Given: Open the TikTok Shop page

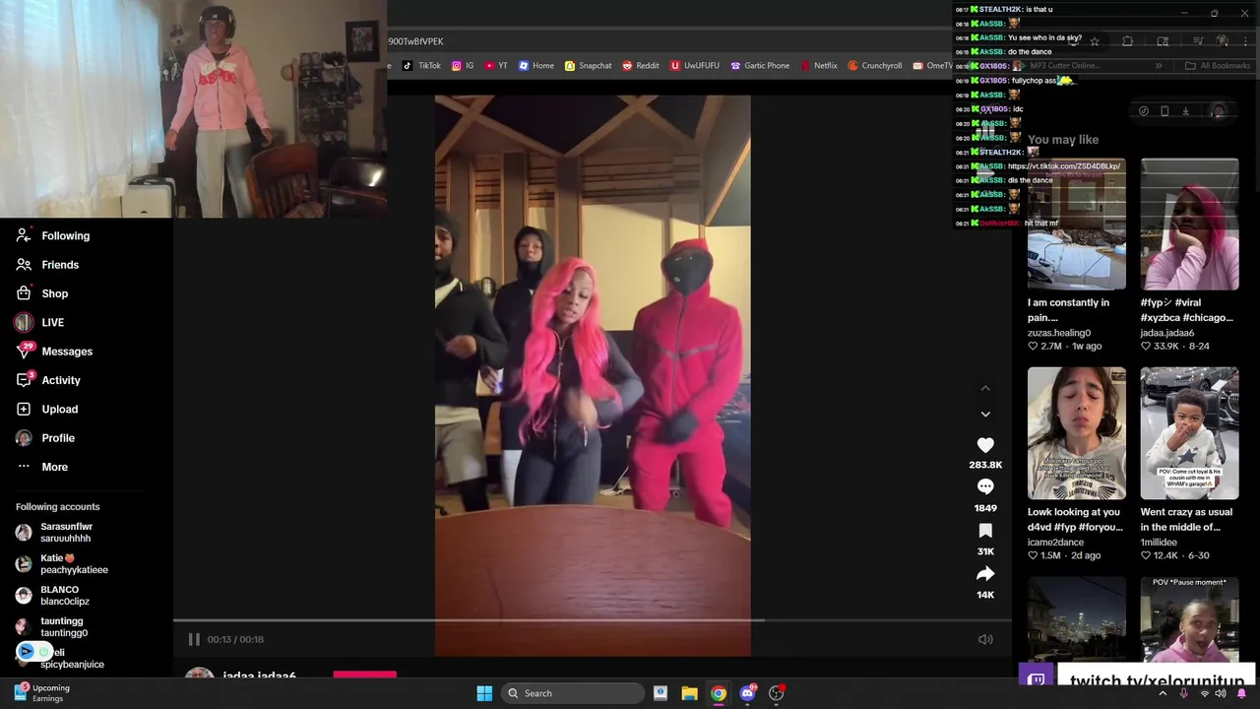Looking at the screenshot, I should pos(42,293).
